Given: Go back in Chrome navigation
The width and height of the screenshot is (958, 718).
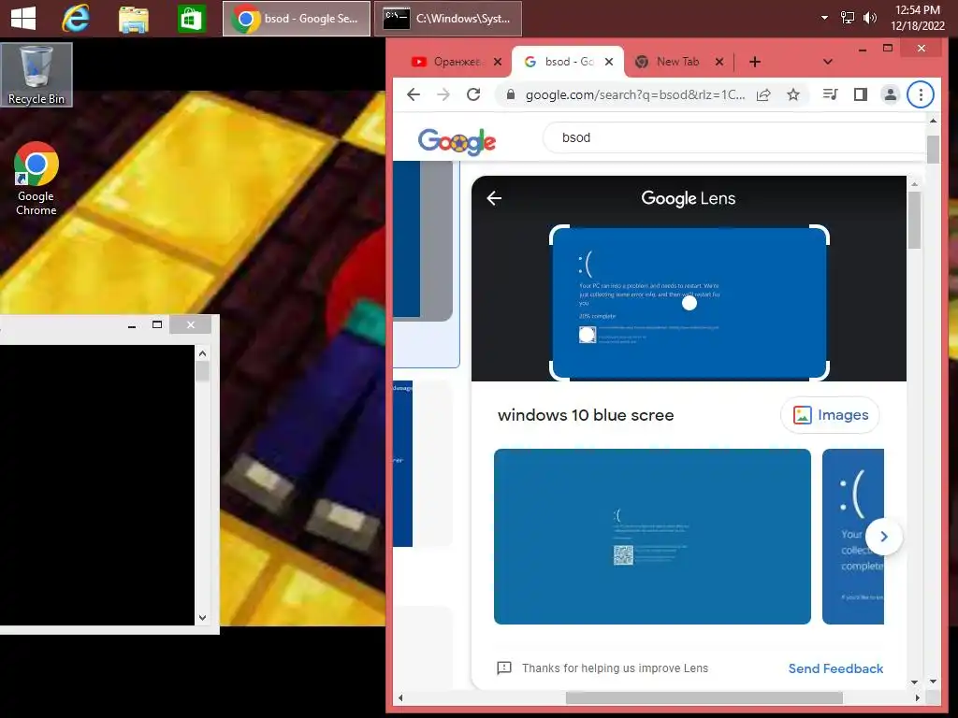Looking at the screenshot, I should coord(414,94).
